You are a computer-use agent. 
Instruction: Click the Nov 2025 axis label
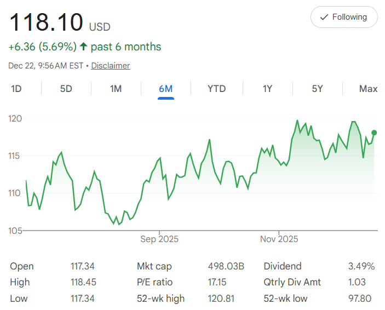pyautogui.click(x=279, y=239)
